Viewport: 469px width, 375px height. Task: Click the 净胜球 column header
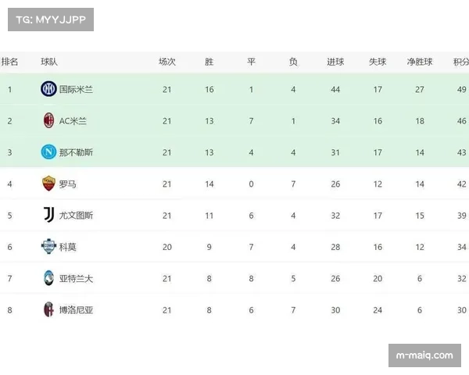[420, 61]
